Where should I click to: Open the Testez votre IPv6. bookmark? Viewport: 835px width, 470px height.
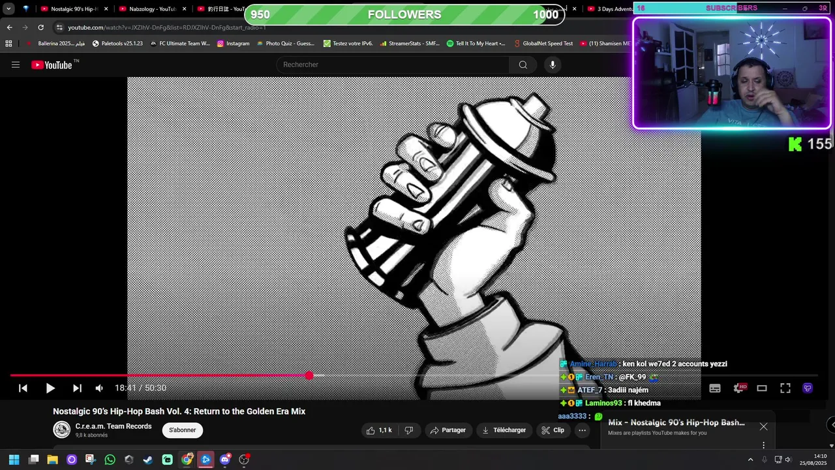click(348, 44)
